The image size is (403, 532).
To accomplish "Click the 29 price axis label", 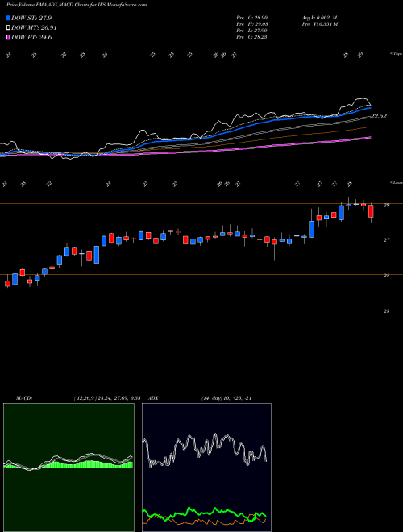I will [386, 205].
